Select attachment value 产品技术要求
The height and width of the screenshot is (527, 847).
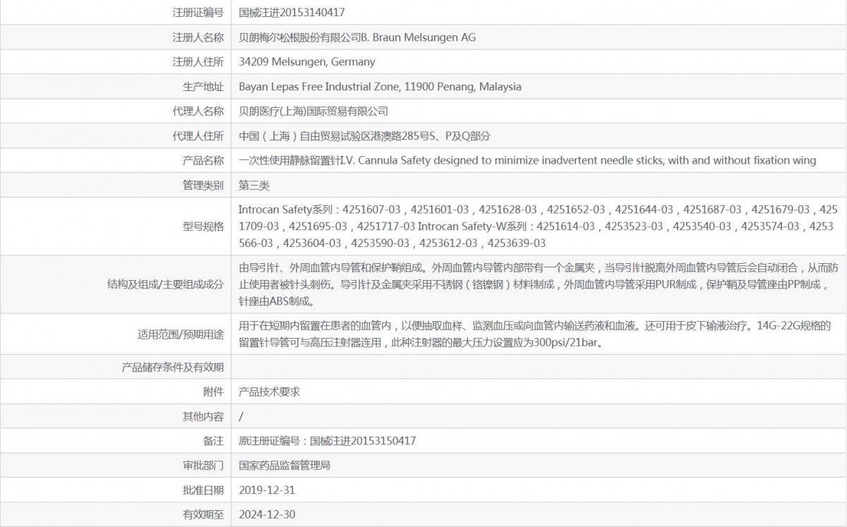point(269,392)
